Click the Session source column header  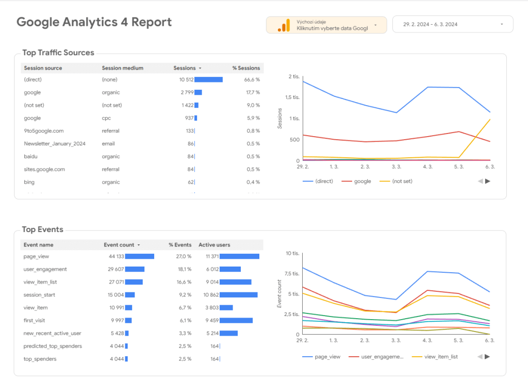point(43,68)
